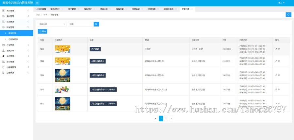Viewport: 294px width, 140px height.
Task: Click pagination page 1 button
Action: coord(161,118)
